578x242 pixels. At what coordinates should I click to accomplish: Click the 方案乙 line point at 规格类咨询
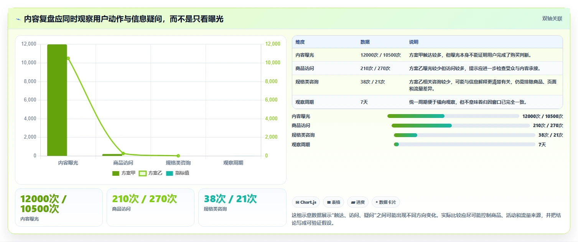178,155
